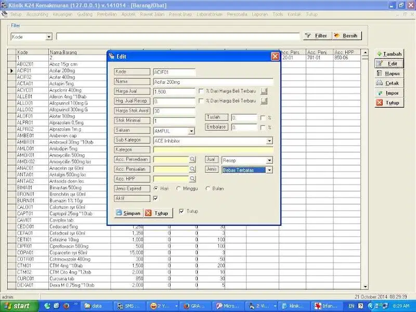Open the help tray icon with question mark
The image size is (416, 312).
tap(360, 306)
